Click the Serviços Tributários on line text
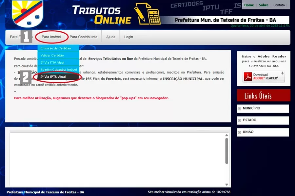Screen dimensions: 295x196 pos(111,59)
